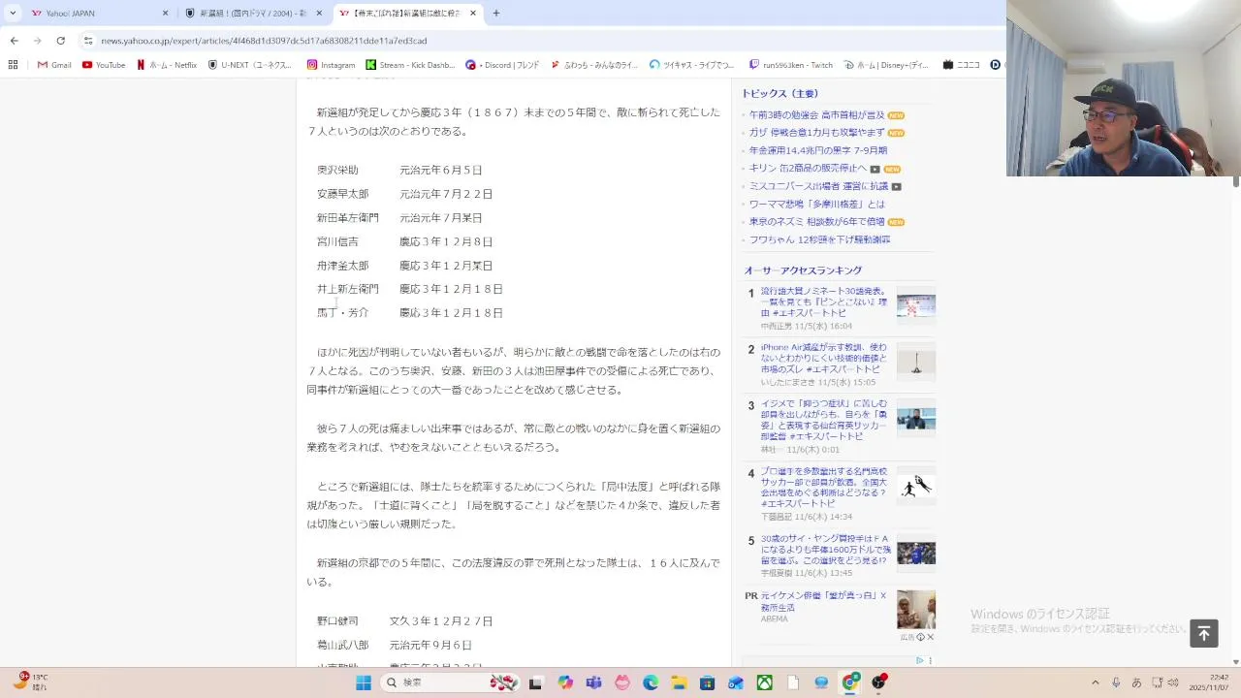This screenshot has height=698, width=1241.
Task: Open Microsoft Edge from the taskbar
Action: tap(651, 682)
